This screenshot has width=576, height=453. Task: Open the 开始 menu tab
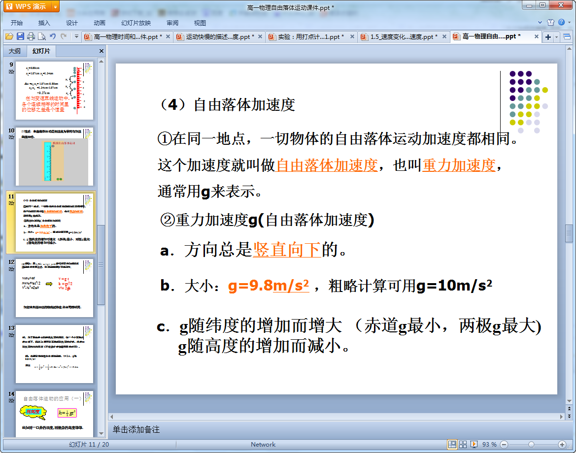(17, 23)
